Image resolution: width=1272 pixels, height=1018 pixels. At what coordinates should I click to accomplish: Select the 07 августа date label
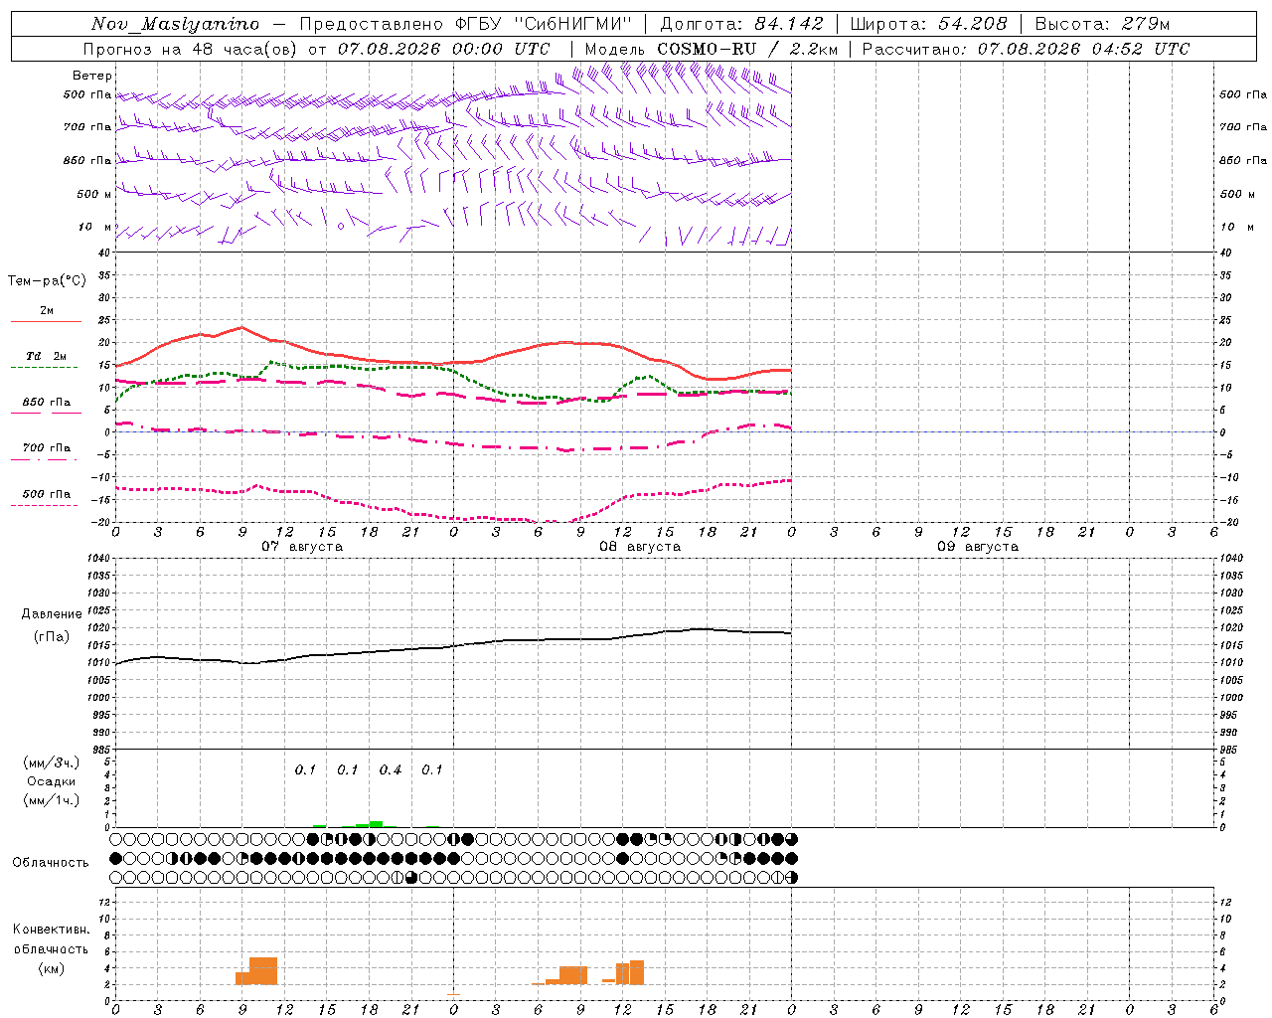point(302,547)
